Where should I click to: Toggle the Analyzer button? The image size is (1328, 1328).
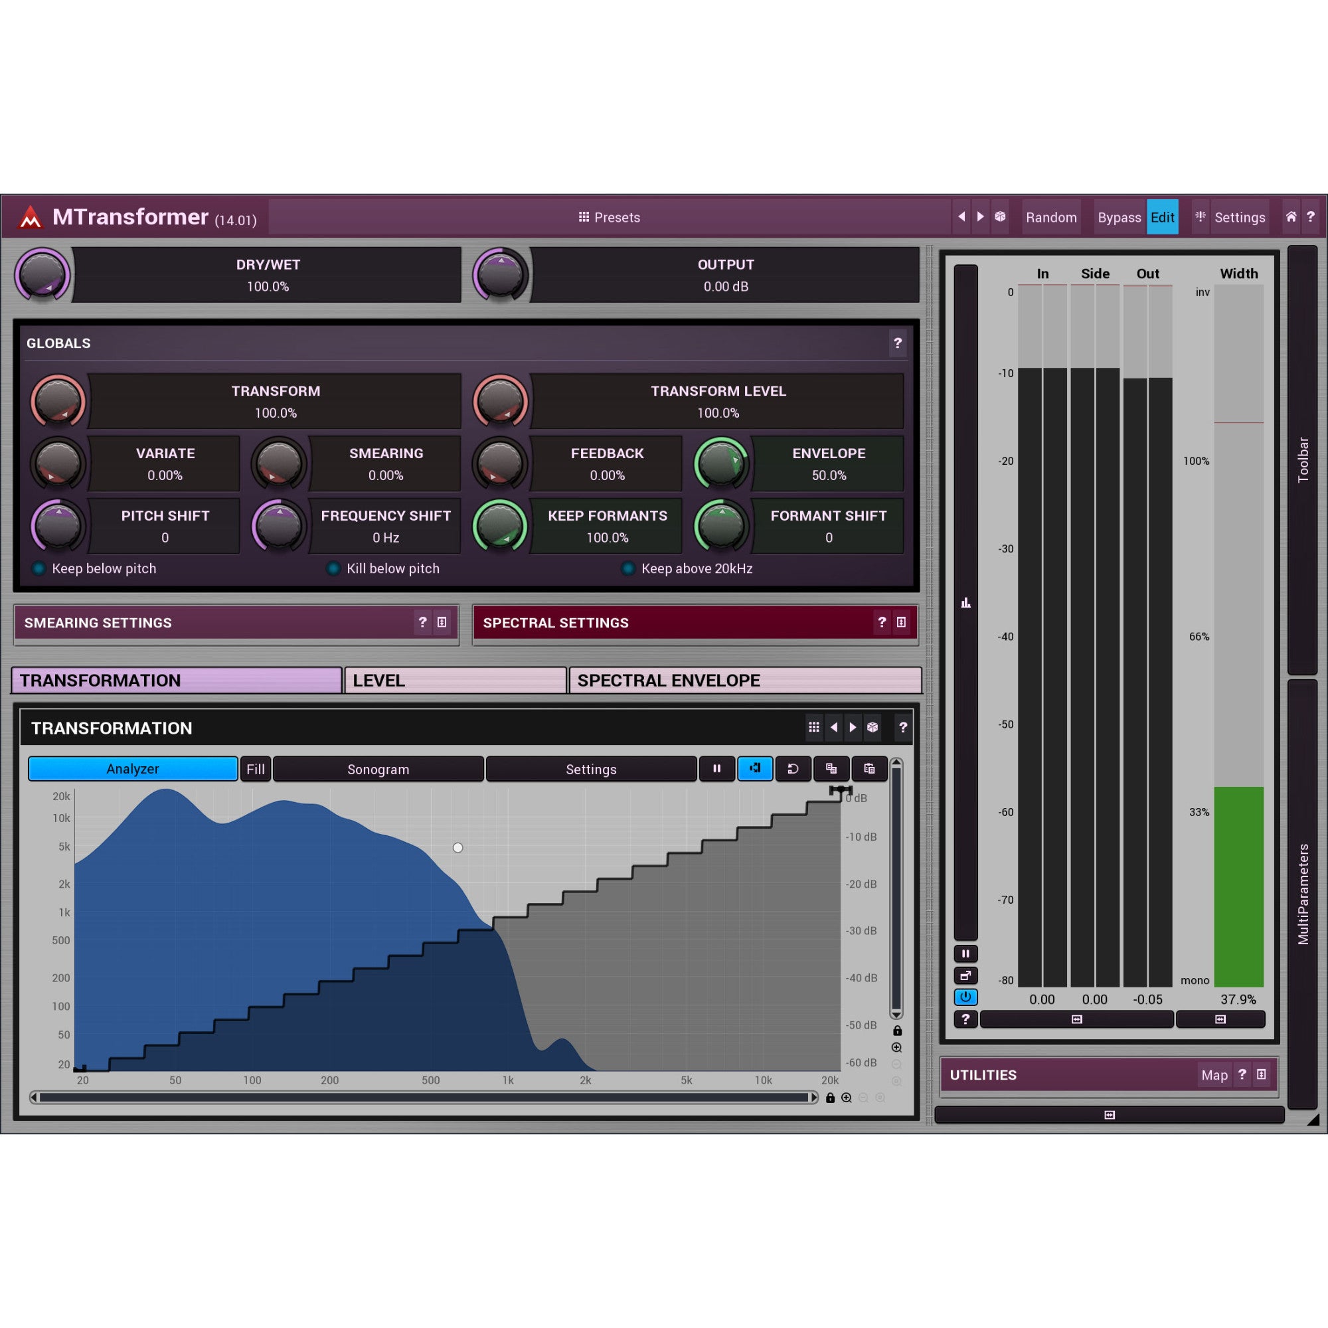[133, 768]
